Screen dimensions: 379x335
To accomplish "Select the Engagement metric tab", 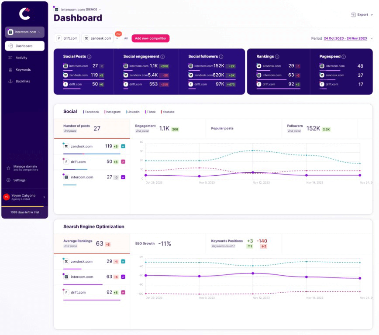I will click(168, 129).
